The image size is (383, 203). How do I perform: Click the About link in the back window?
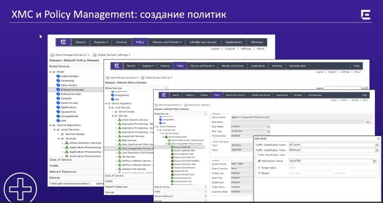pos(261,49)
